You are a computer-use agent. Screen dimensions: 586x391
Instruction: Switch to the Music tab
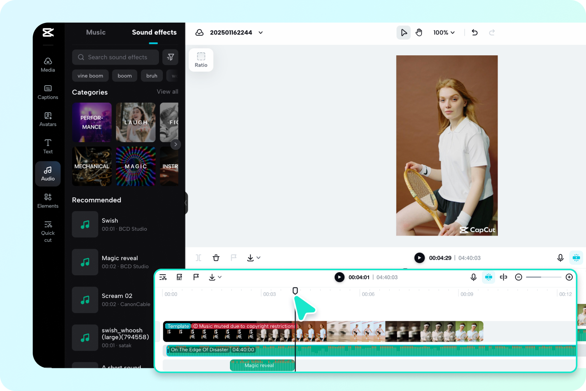click(x=95, y=32)
